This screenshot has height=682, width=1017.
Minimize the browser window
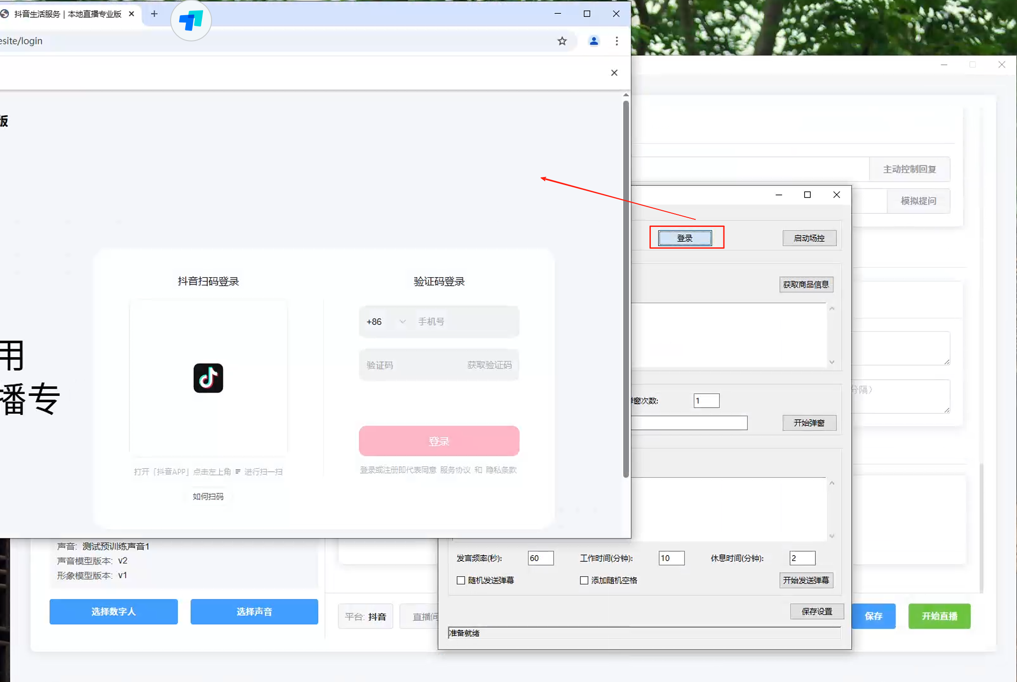[x=557, y=14]
